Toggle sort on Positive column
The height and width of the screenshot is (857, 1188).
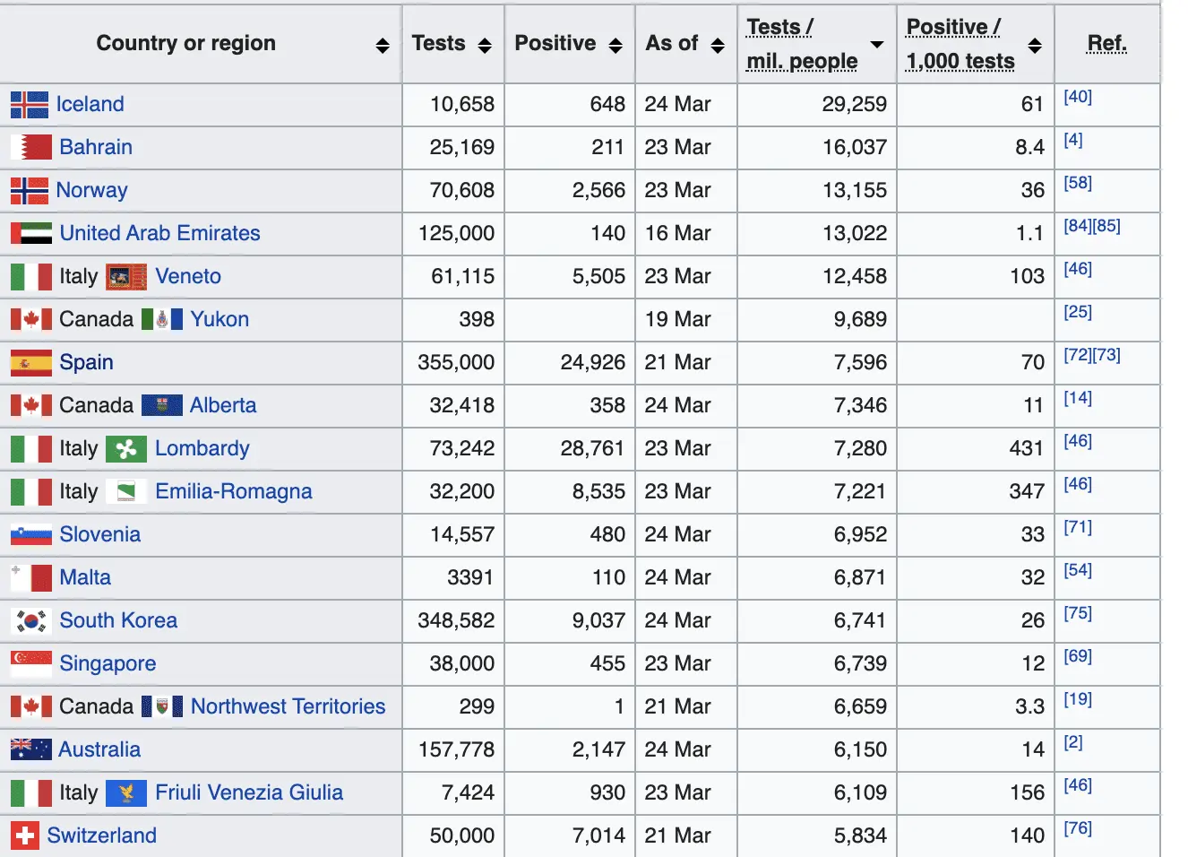tap(616, 46)
